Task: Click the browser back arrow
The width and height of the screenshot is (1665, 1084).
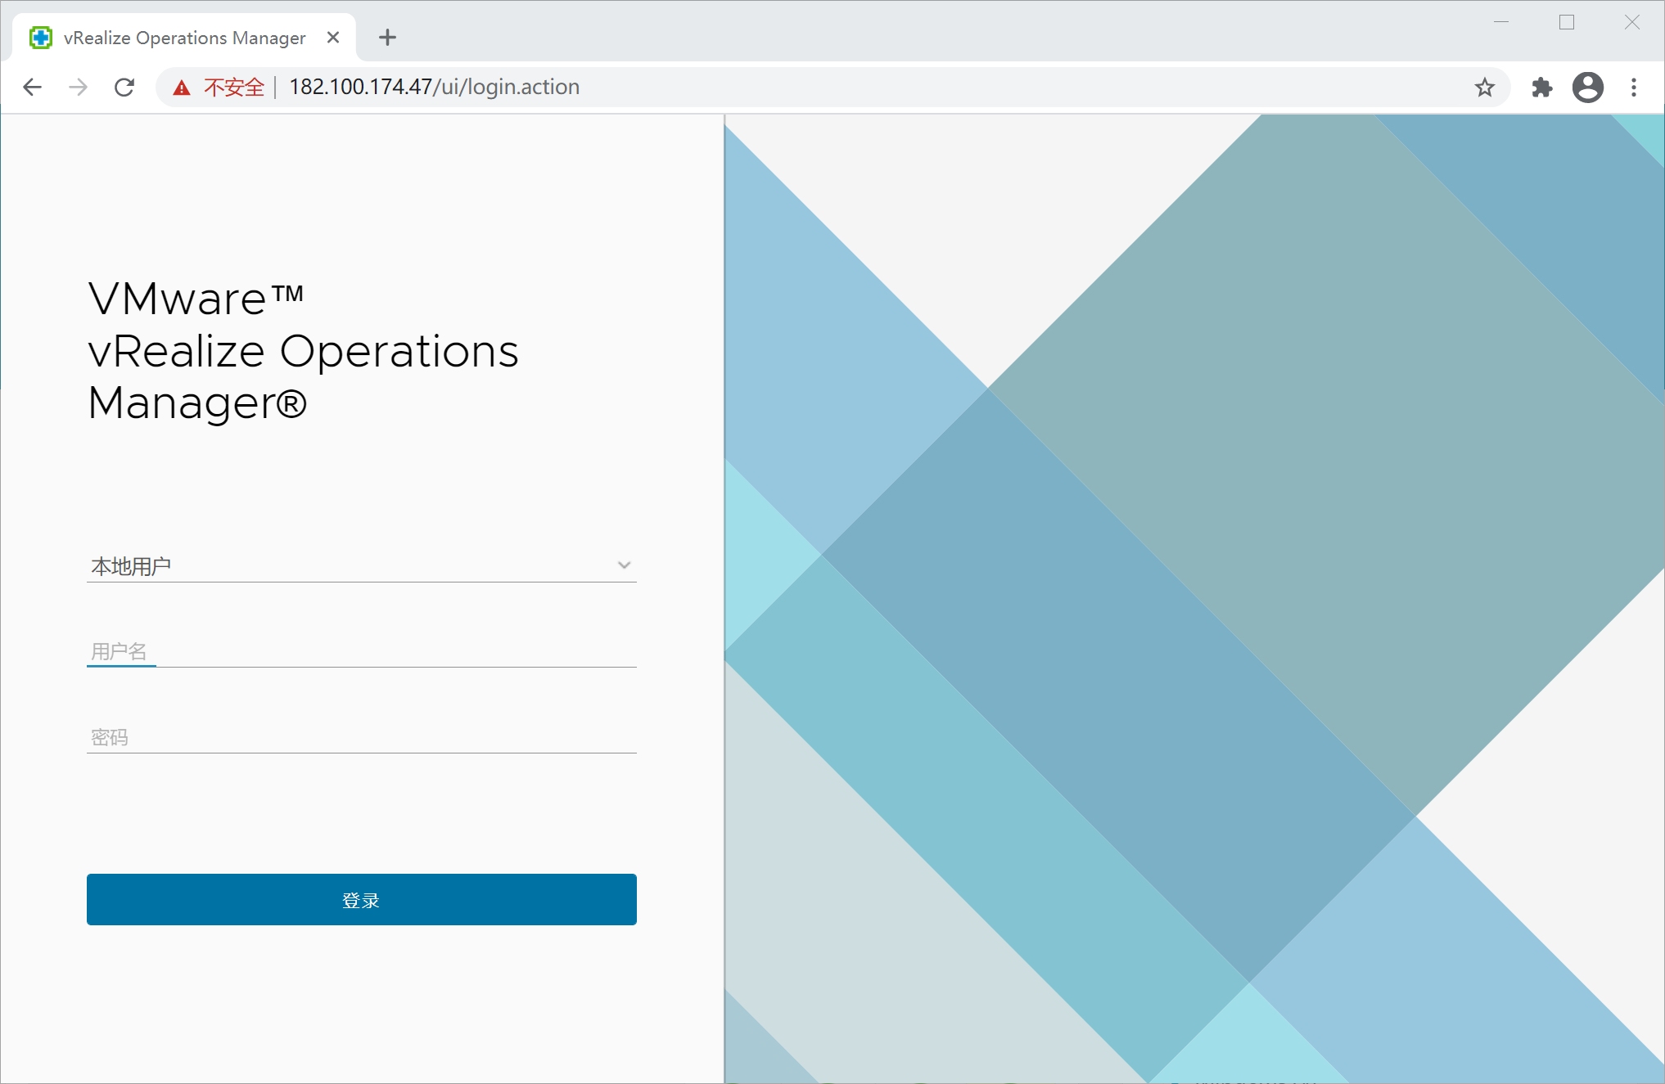Action: click(33, 87)
